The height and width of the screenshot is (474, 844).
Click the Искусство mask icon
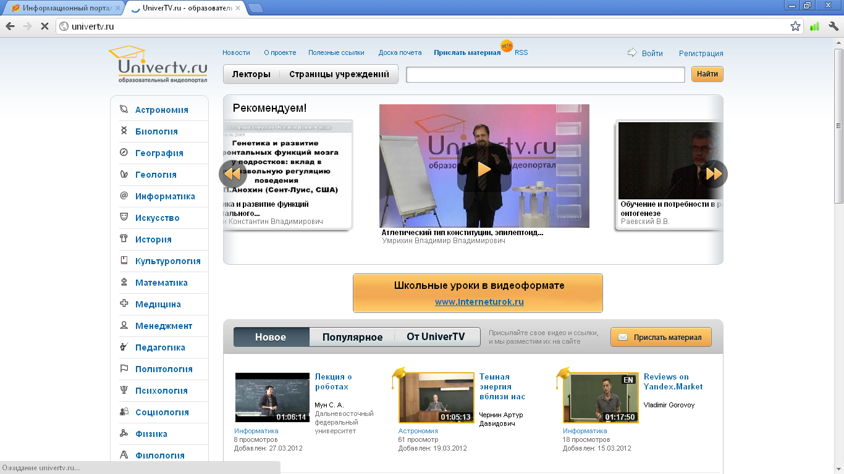pos(124,218)
